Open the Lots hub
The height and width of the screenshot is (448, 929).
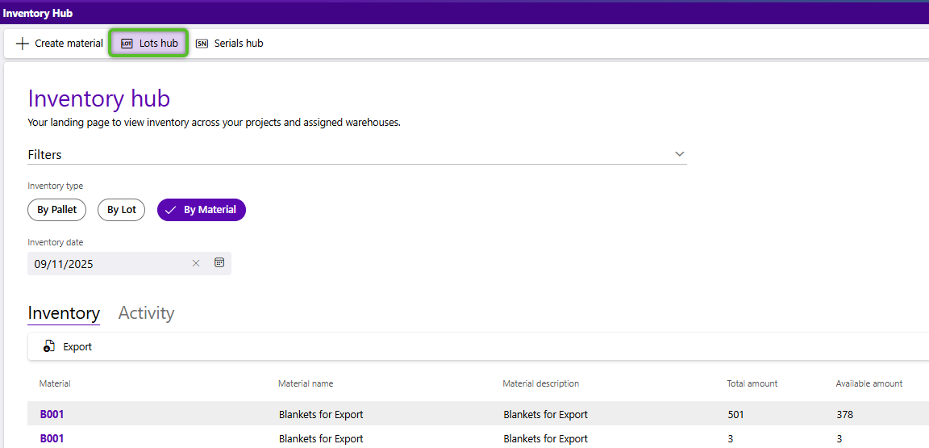[x=149, y=44]
